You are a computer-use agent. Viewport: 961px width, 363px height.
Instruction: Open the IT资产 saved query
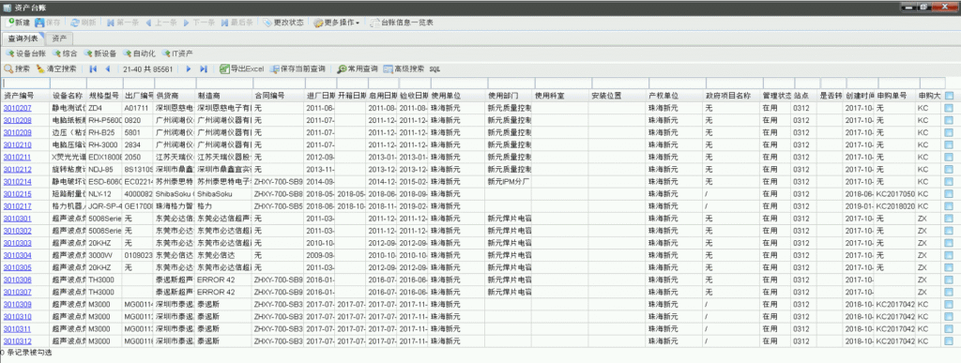pos(177,53)
